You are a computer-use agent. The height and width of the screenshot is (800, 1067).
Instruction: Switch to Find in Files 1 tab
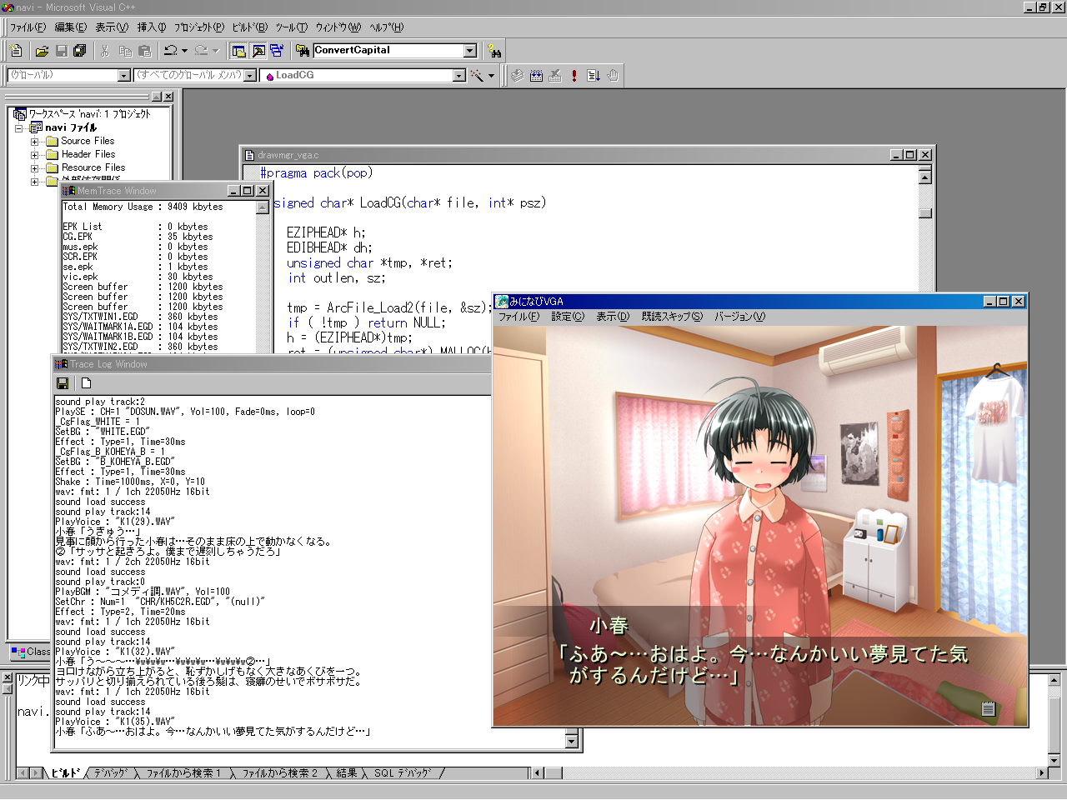[x=183, y=773]
